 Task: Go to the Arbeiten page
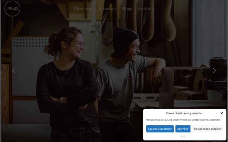(107, 9)
